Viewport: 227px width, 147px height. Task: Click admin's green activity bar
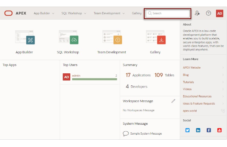pyautogui.click(x=94, y=79)
